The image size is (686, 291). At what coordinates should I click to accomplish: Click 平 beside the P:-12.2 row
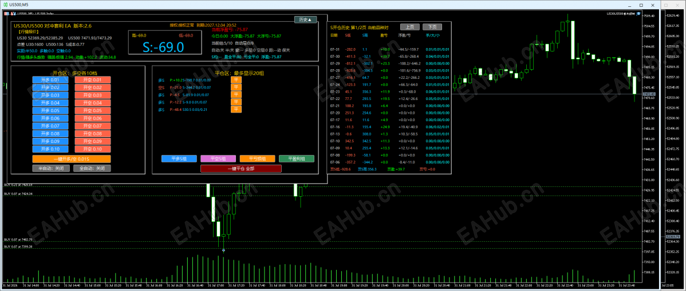coord(236,102)
